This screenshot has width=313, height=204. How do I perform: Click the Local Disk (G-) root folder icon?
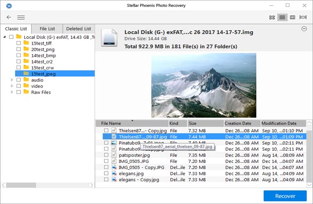(19, 36)
